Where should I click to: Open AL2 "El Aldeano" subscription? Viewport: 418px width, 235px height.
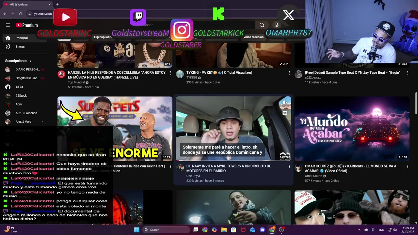25,113
